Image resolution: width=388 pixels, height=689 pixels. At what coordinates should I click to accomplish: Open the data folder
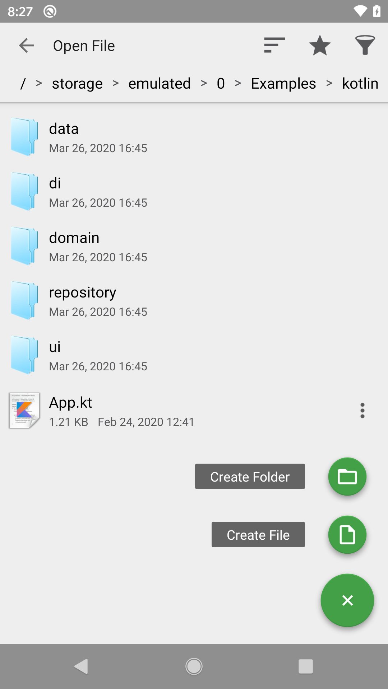click(x=64, y=137)
